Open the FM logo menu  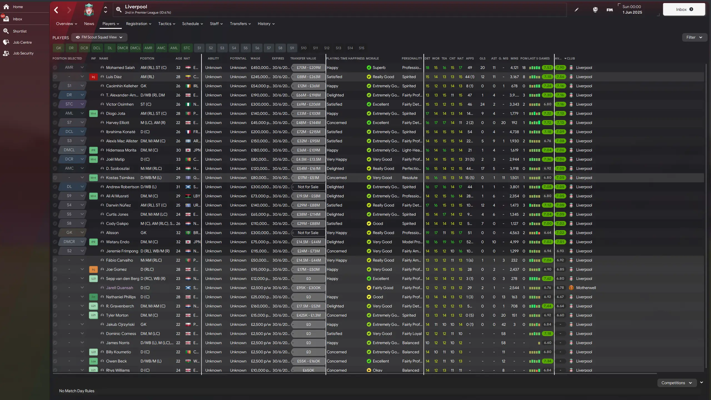pyautogui.click(x=610, y=10)
